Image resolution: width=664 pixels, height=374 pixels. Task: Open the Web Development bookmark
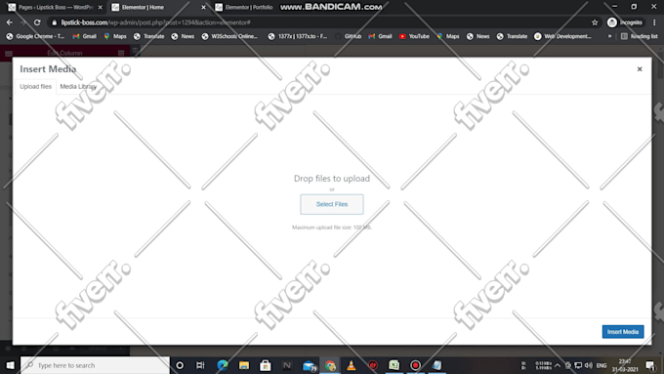click(x=562, y=36)
